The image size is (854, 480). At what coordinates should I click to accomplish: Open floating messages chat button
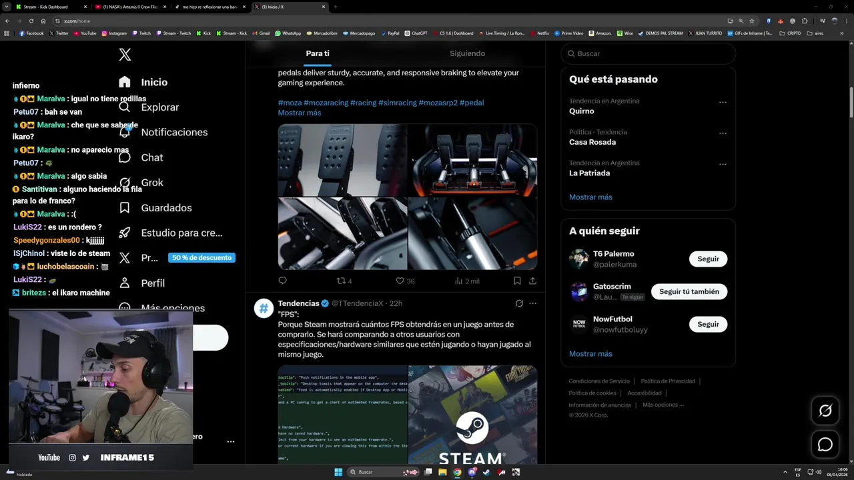click(825, 444)
